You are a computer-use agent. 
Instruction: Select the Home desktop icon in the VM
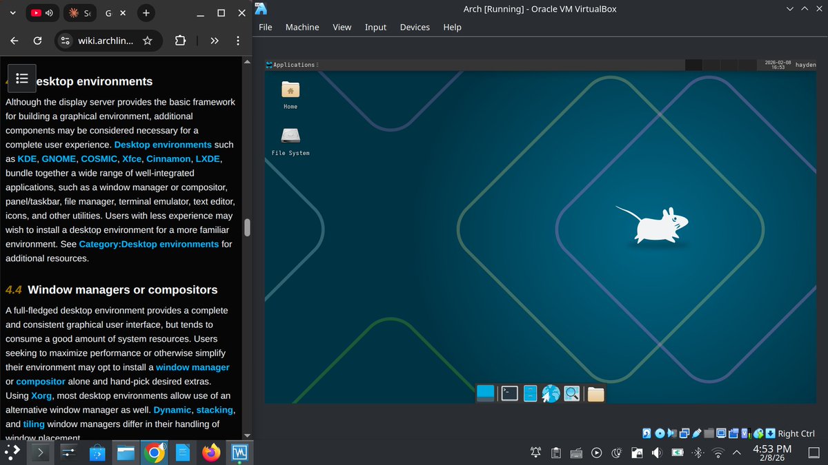290,94
